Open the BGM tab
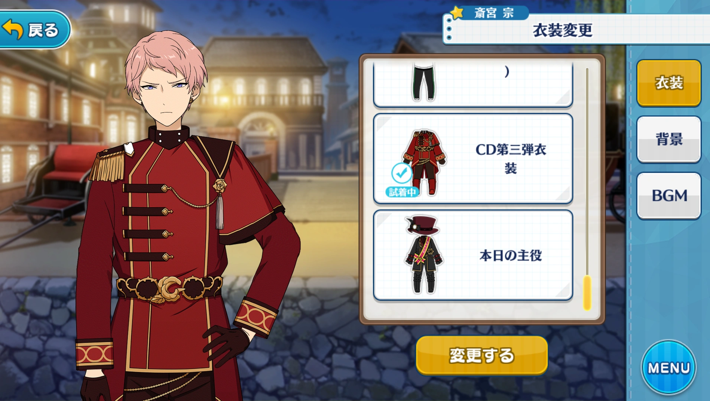 coord(669,196)
